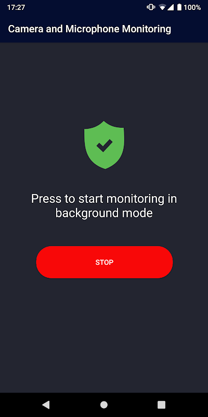
Task: Click the word 'Press' in the instruction text
Action: (x=46, y=199)
